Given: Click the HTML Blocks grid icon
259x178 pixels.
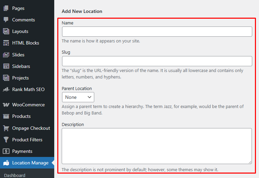Looking at the screenshot, I should click(6, 43).
